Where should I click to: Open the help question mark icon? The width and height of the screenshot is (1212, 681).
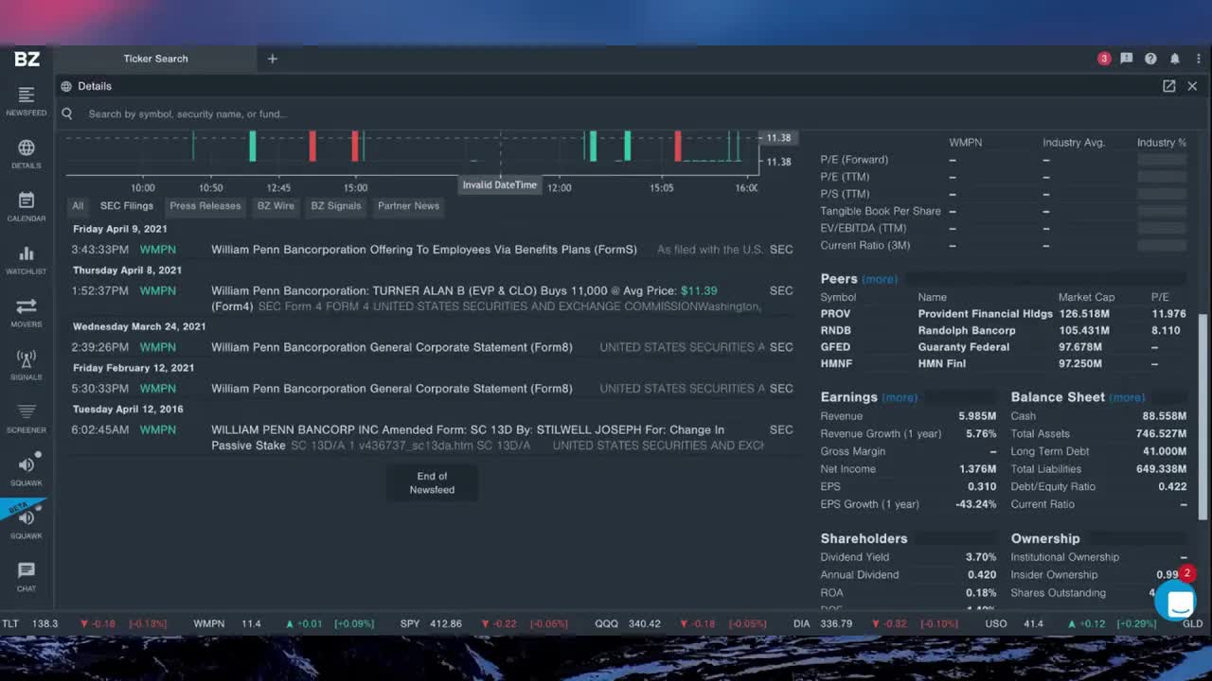[x=1150, y=59]
